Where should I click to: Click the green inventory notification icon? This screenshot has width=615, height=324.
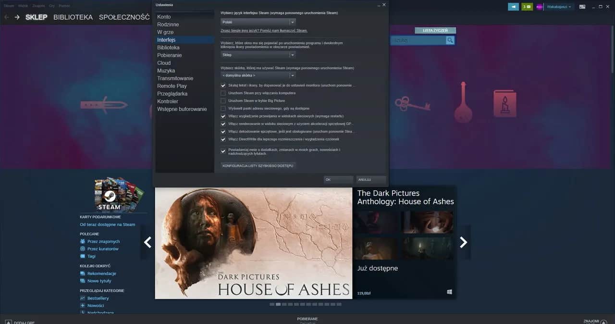coord(526,7)
